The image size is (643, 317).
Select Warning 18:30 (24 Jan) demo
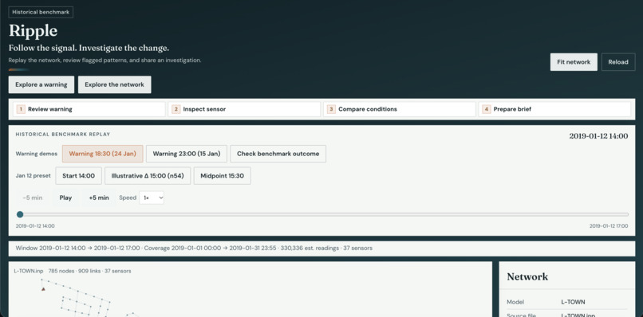click(x=103, y=154)
